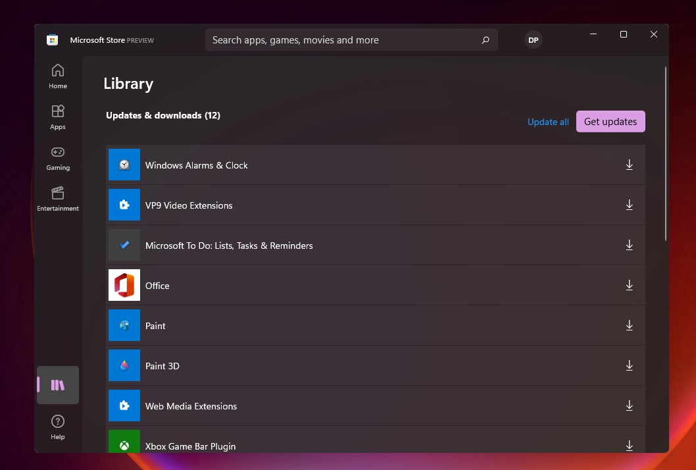Download VP9 Video Extensions update
Screen dimensions: 696x470
point(629,205)
